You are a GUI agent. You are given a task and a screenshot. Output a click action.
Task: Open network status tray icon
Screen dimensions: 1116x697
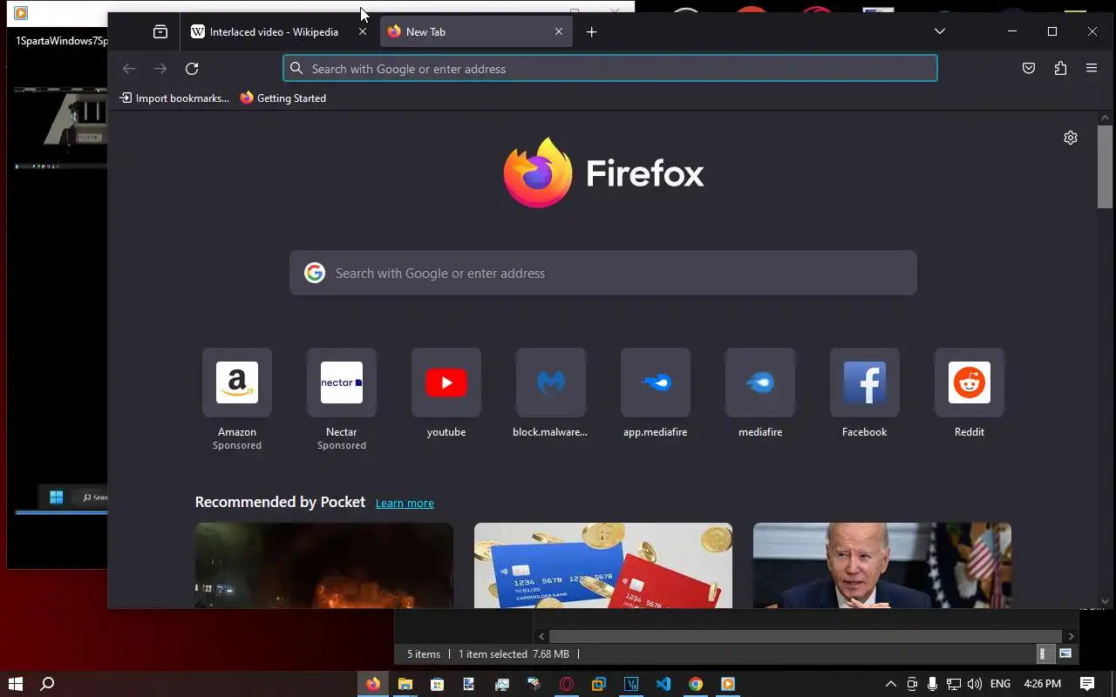tap(954, 684)
